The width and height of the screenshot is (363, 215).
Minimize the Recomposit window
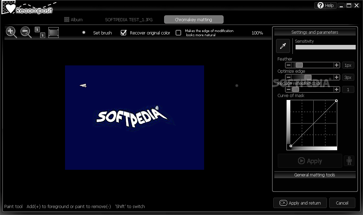click(341, 6)
